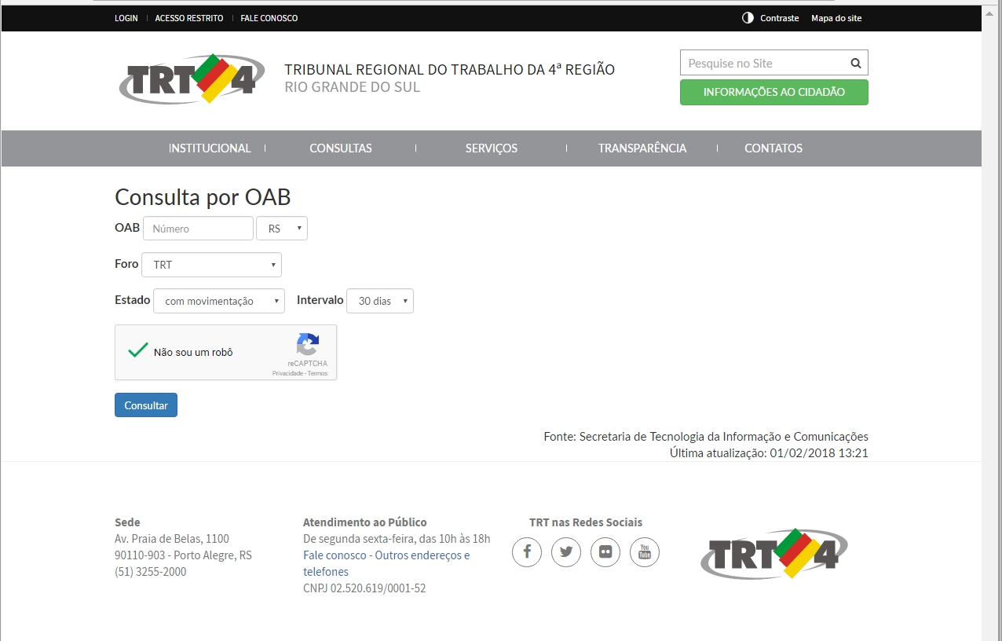The height and width of the screenshot is (641, 1002).
Task: Click the Facebook social media icon
Action: (x=527, y=551)
